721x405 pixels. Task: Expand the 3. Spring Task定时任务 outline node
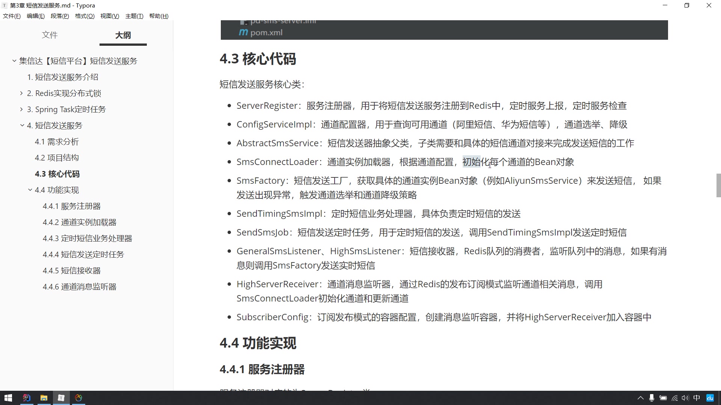pyautogui.click(x=22, y=109)
